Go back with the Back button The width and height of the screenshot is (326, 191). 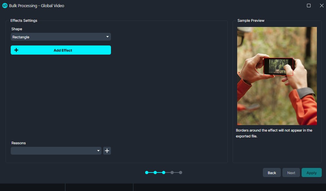(272, 172)
